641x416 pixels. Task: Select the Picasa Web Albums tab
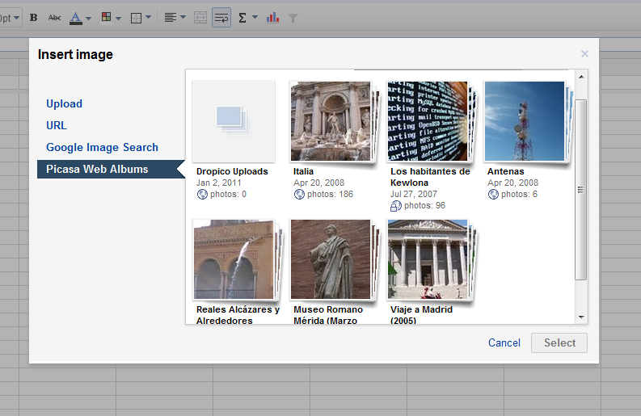tap(112, 169)
